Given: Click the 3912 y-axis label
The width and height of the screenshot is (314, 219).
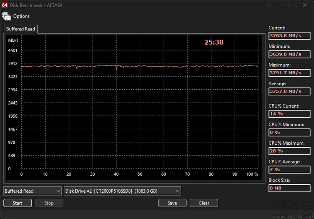Looking at the screenshot, I should pos(13,63).
